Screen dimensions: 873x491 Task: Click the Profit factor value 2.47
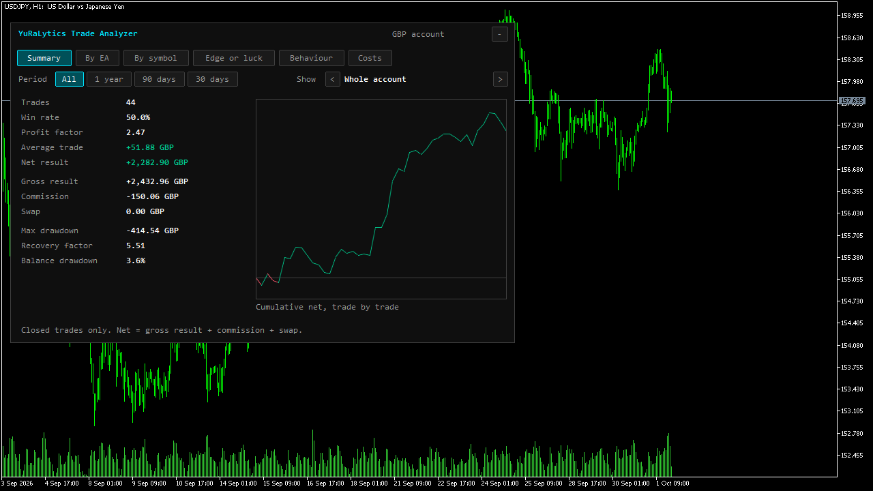[136, 132]
